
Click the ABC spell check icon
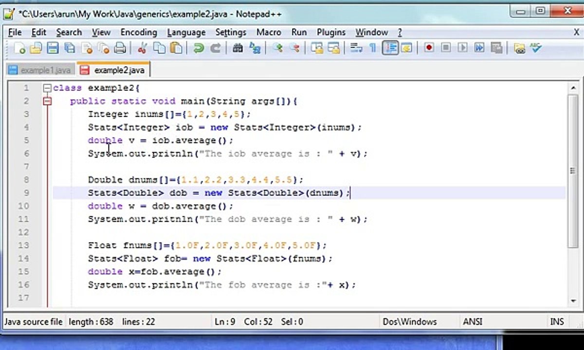click(536, 48)
